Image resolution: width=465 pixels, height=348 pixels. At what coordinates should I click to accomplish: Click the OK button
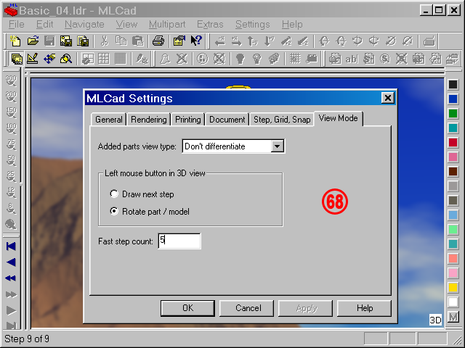coord(187,308)
